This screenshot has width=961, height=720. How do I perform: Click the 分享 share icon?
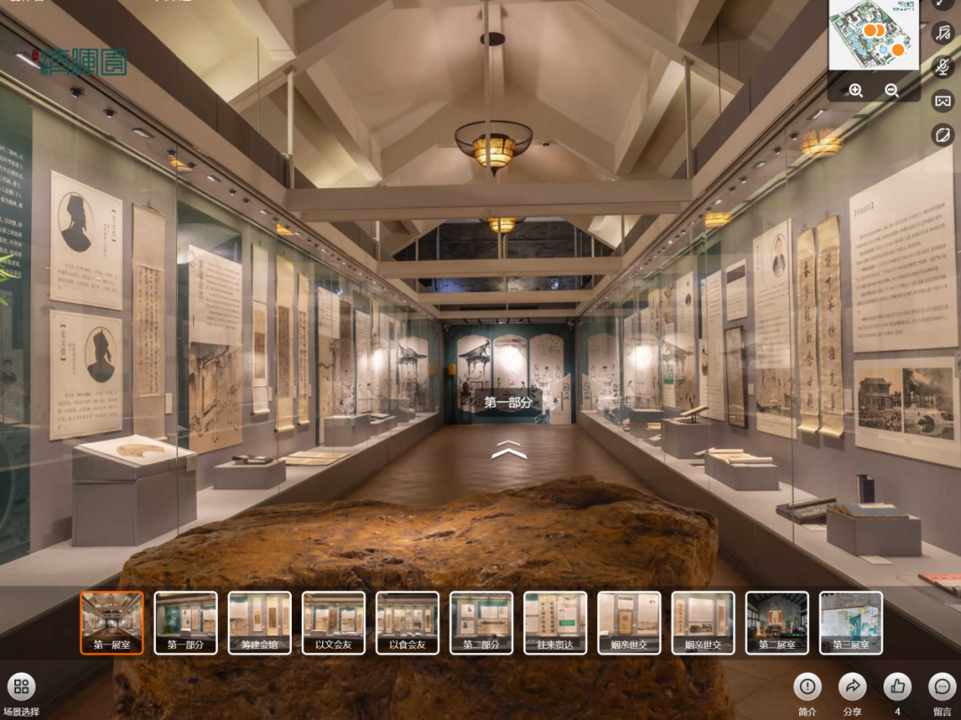click(852, 686)
